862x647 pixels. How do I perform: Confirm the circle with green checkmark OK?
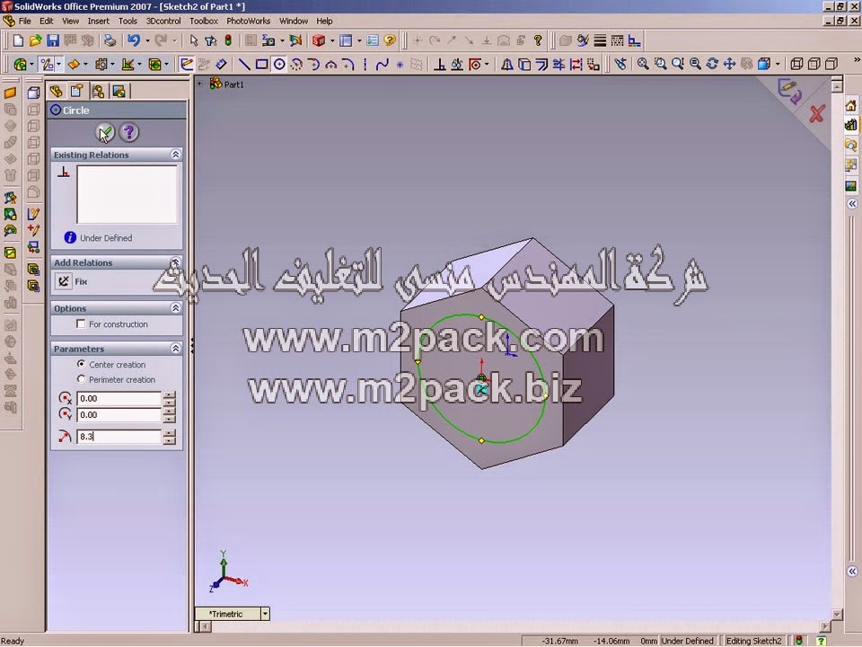point(105,133)
